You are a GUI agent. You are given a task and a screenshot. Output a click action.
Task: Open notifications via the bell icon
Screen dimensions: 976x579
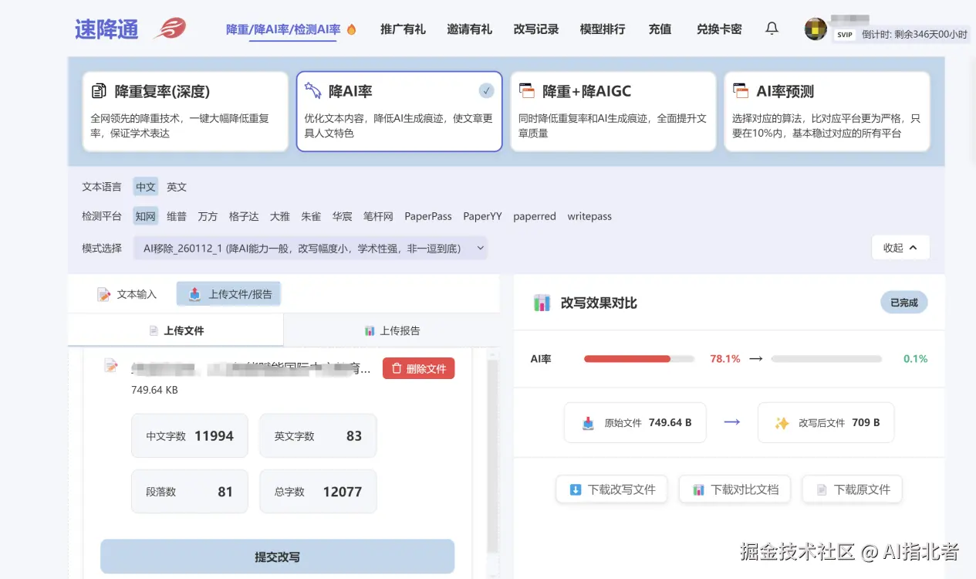point(771,28)
